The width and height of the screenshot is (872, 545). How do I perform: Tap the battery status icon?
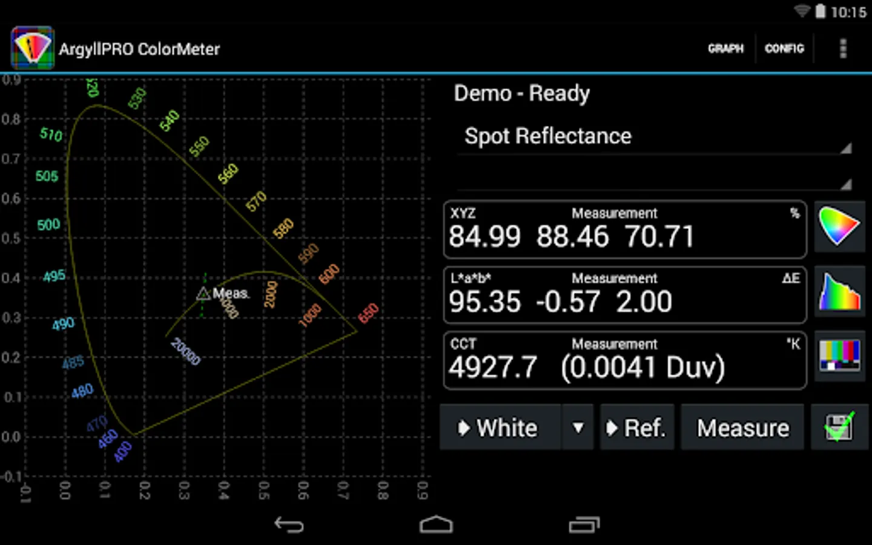point(820,11)
